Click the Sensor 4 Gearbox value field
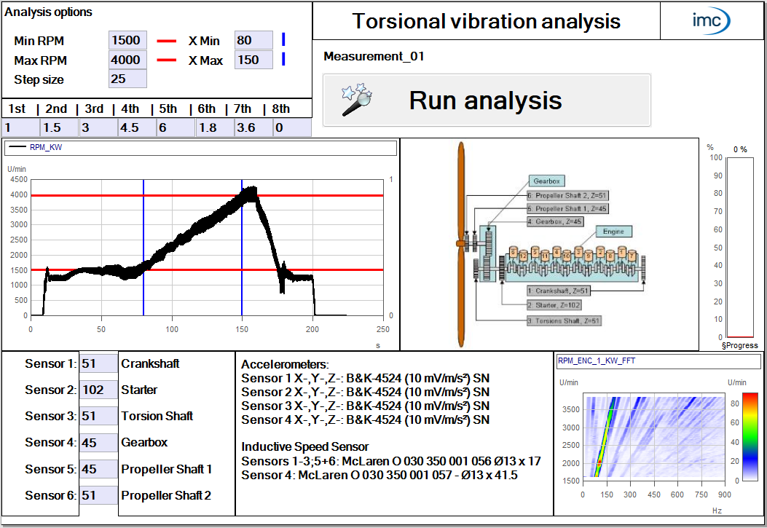This screenshot has width=767, height=528. pos(98,442)
